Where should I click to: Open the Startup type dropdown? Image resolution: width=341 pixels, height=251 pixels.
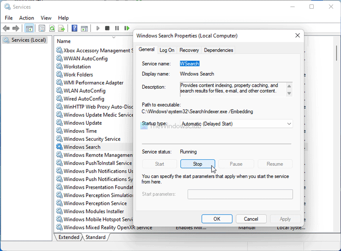coord(236,124)
